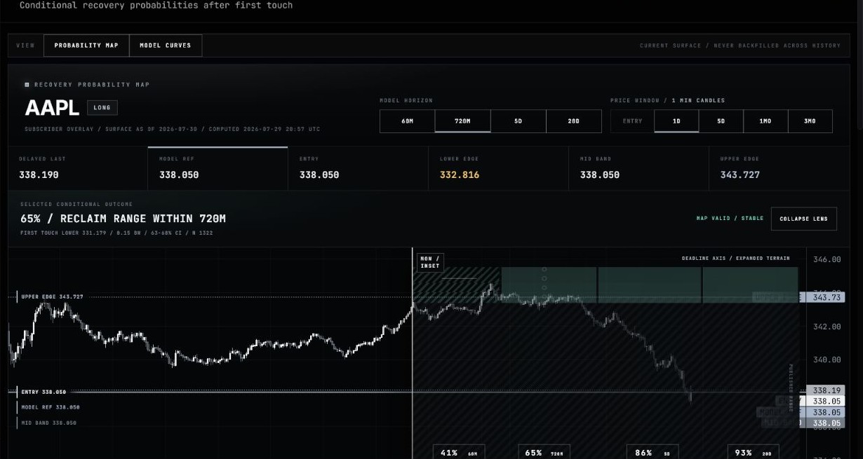
Task: Click the Model Ref 338.050 chart line label
Action: pyautogui.click(x=49, y=407)
